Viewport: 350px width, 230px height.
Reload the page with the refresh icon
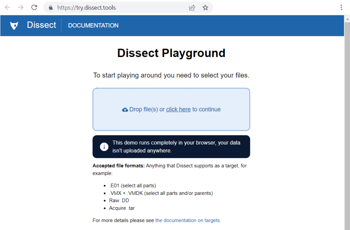(33, 7)
